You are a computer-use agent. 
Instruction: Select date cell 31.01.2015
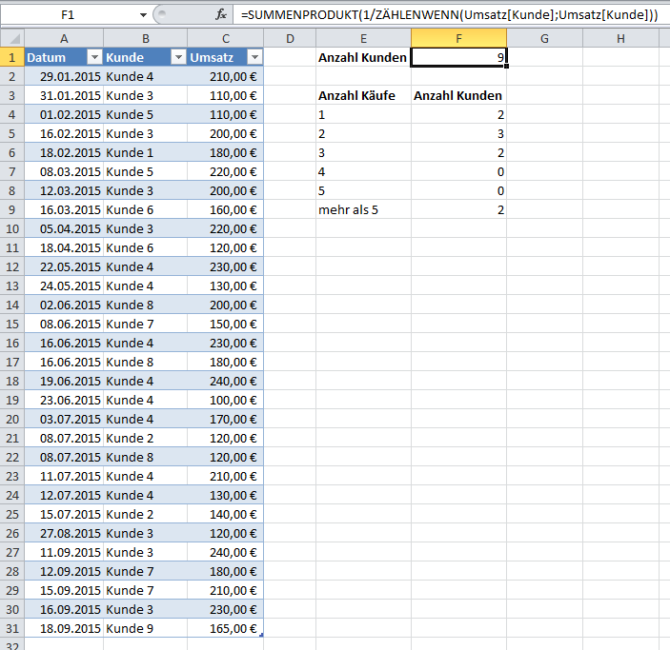64,95
